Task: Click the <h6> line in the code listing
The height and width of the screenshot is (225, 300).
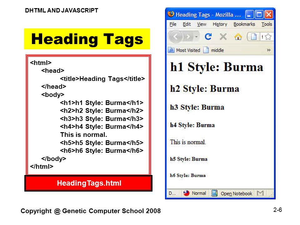Action: 102,151
